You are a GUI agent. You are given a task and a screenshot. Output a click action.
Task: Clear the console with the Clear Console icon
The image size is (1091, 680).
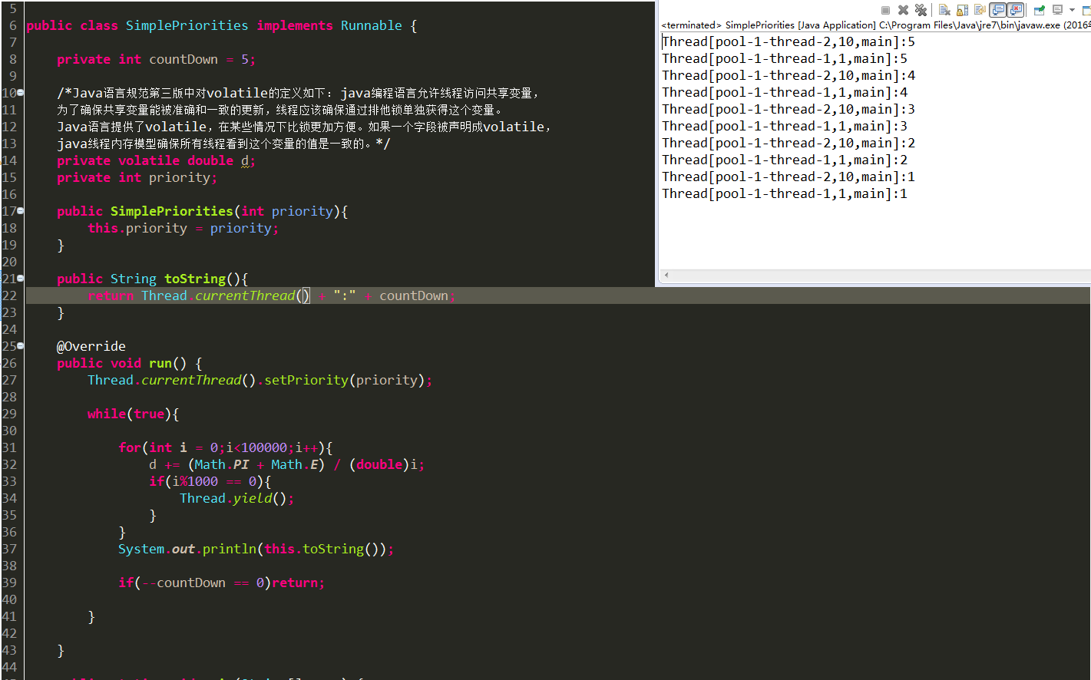click(x=945, y=10)
